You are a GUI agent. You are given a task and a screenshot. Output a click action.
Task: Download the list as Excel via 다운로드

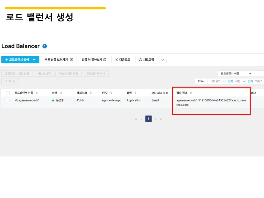pyautogui.click(x=122, y=60)
